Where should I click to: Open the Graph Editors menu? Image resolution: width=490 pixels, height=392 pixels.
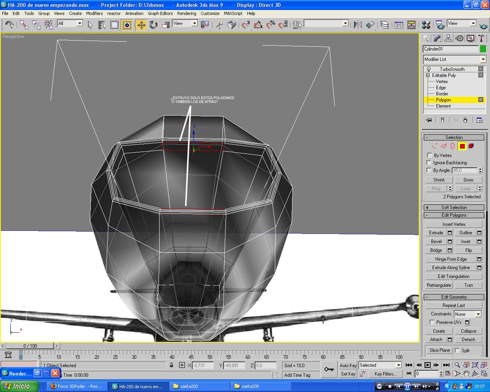click(160, 13)
